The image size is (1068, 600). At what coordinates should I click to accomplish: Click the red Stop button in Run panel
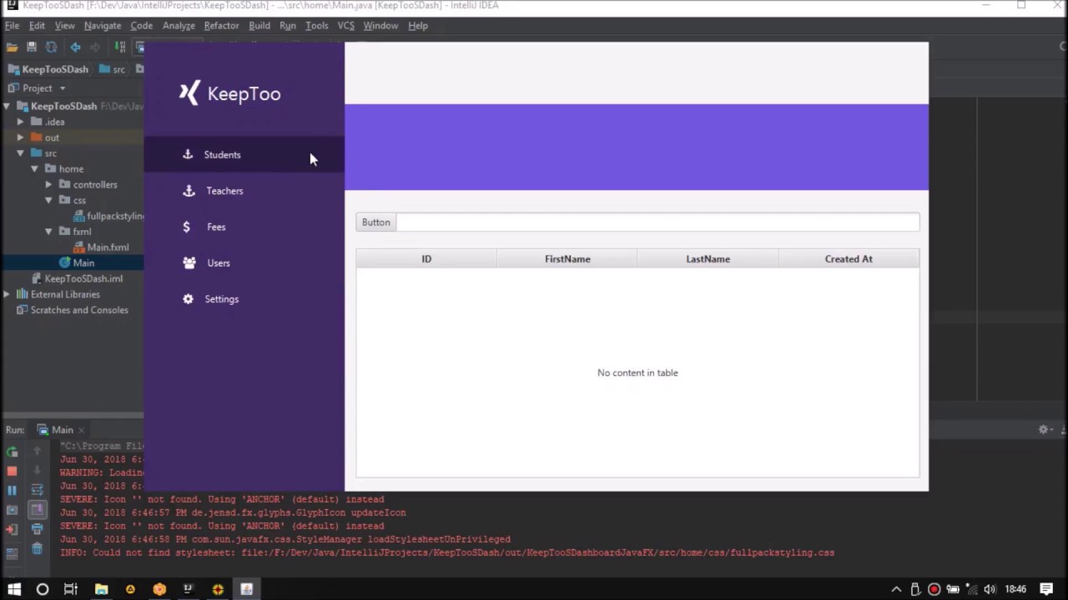pyautogui.click(x=12, y=471)
